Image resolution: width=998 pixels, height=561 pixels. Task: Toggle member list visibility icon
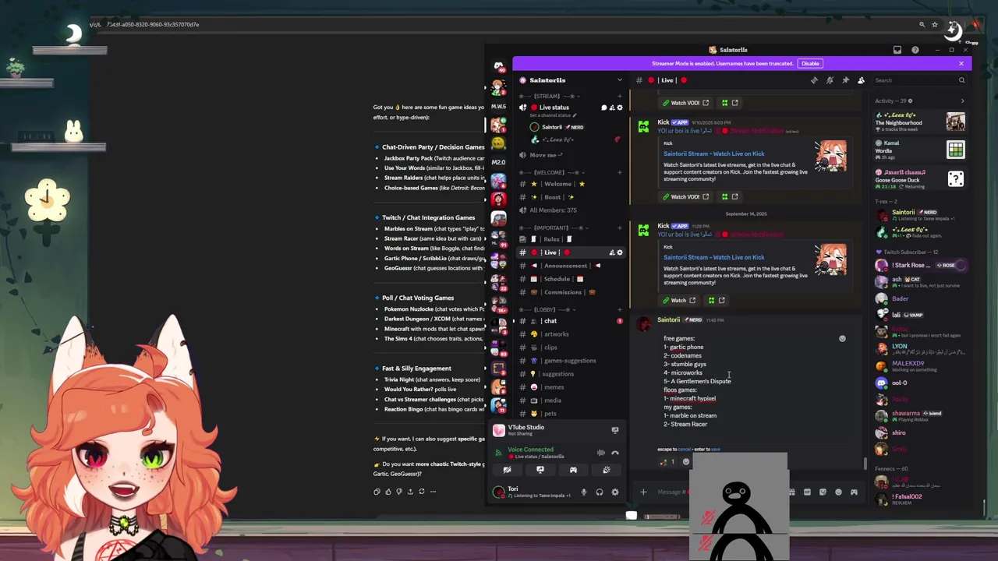861,80
